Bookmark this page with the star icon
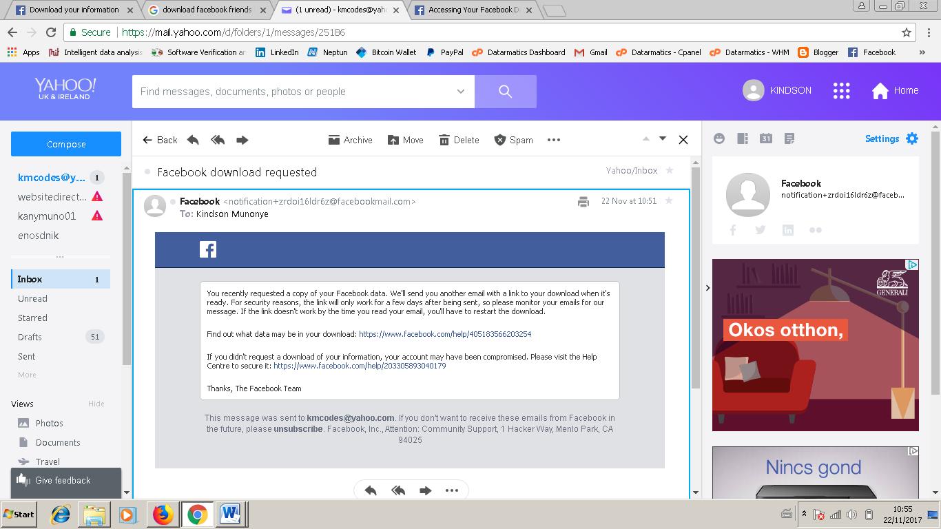The height and width of the screenshot is (529, 941). point(907,32)
